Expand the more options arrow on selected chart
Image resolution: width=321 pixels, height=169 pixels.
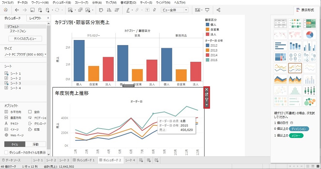tap(207, 105)
